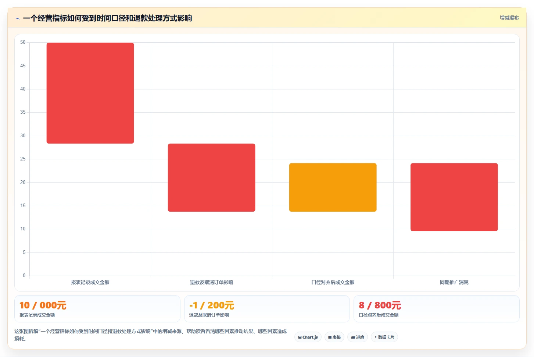This screenshot has height=357, width=534.
Task: Click the 退款及取消订单影响 caption under -1 / 200元
Action: click(209, 315)
